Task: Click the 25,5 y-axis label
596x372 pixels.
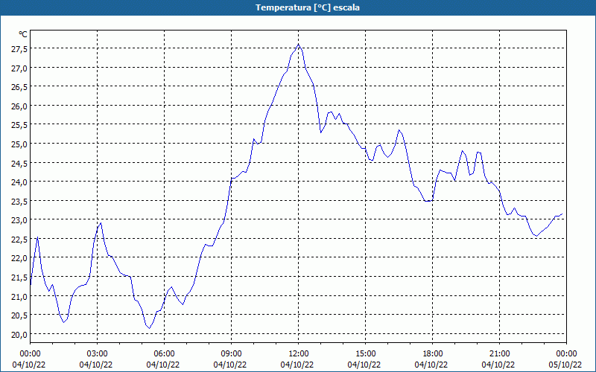Action: (x=19, y=125)
